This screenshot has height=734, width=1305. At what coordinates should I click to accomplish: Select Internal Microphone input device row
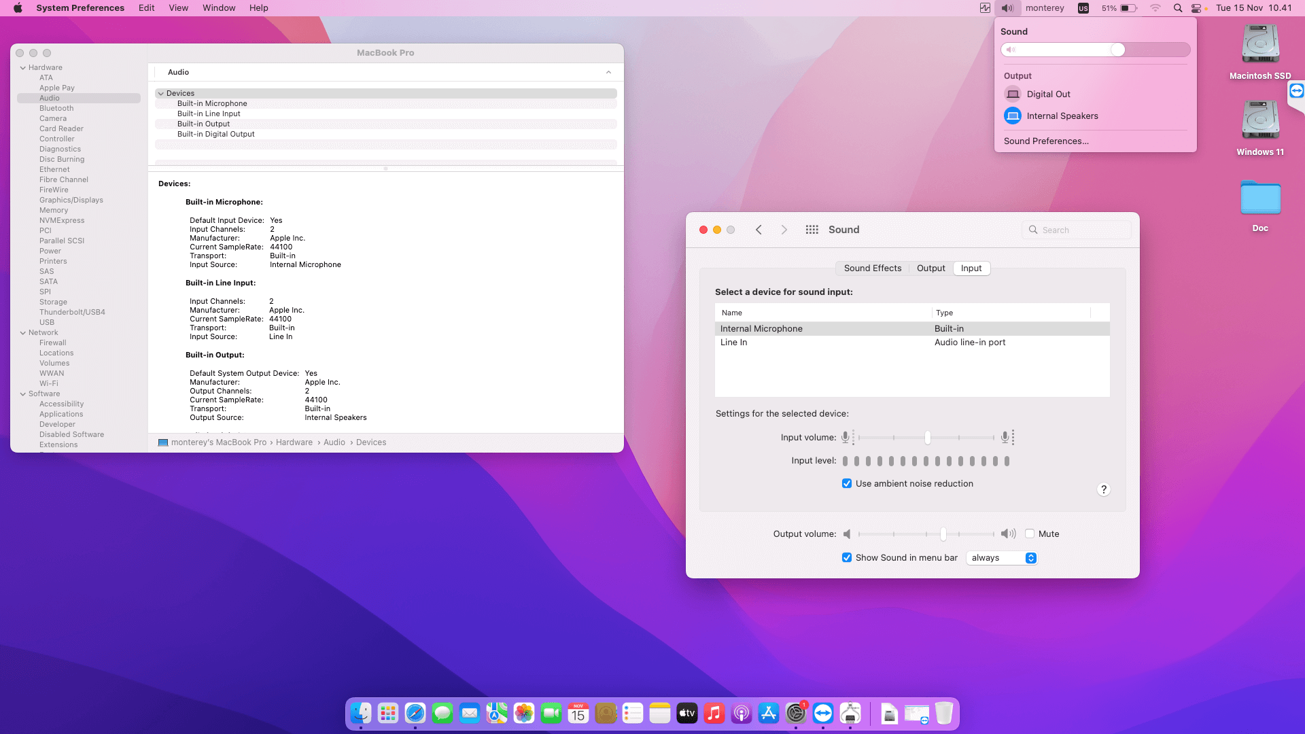coord(912,329)
